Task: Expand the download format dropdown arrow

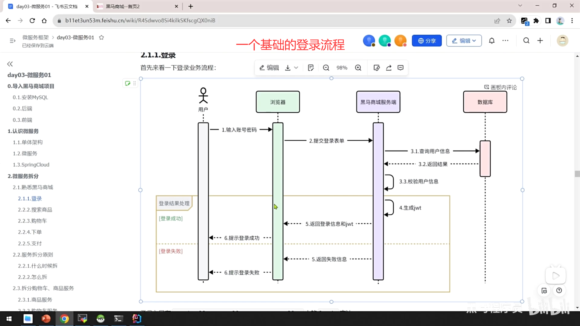Action: (x=296, y=68)
